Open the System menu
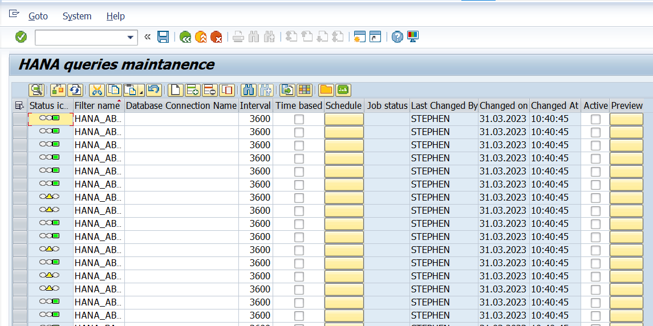The height and width of the screenshot is (326, 653). point(77,16)
